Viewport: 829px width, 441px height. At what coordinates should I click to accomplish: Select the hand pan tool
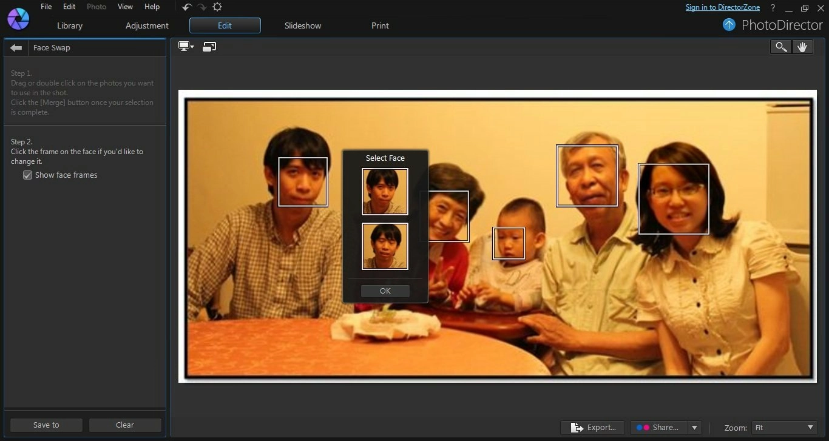[x=802, y=47]
